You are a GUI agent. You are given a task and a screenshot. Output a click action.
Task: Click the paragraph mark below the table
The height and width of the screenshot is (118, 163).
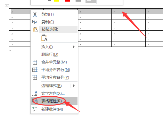pyautogui.click(x=10, y=50)
